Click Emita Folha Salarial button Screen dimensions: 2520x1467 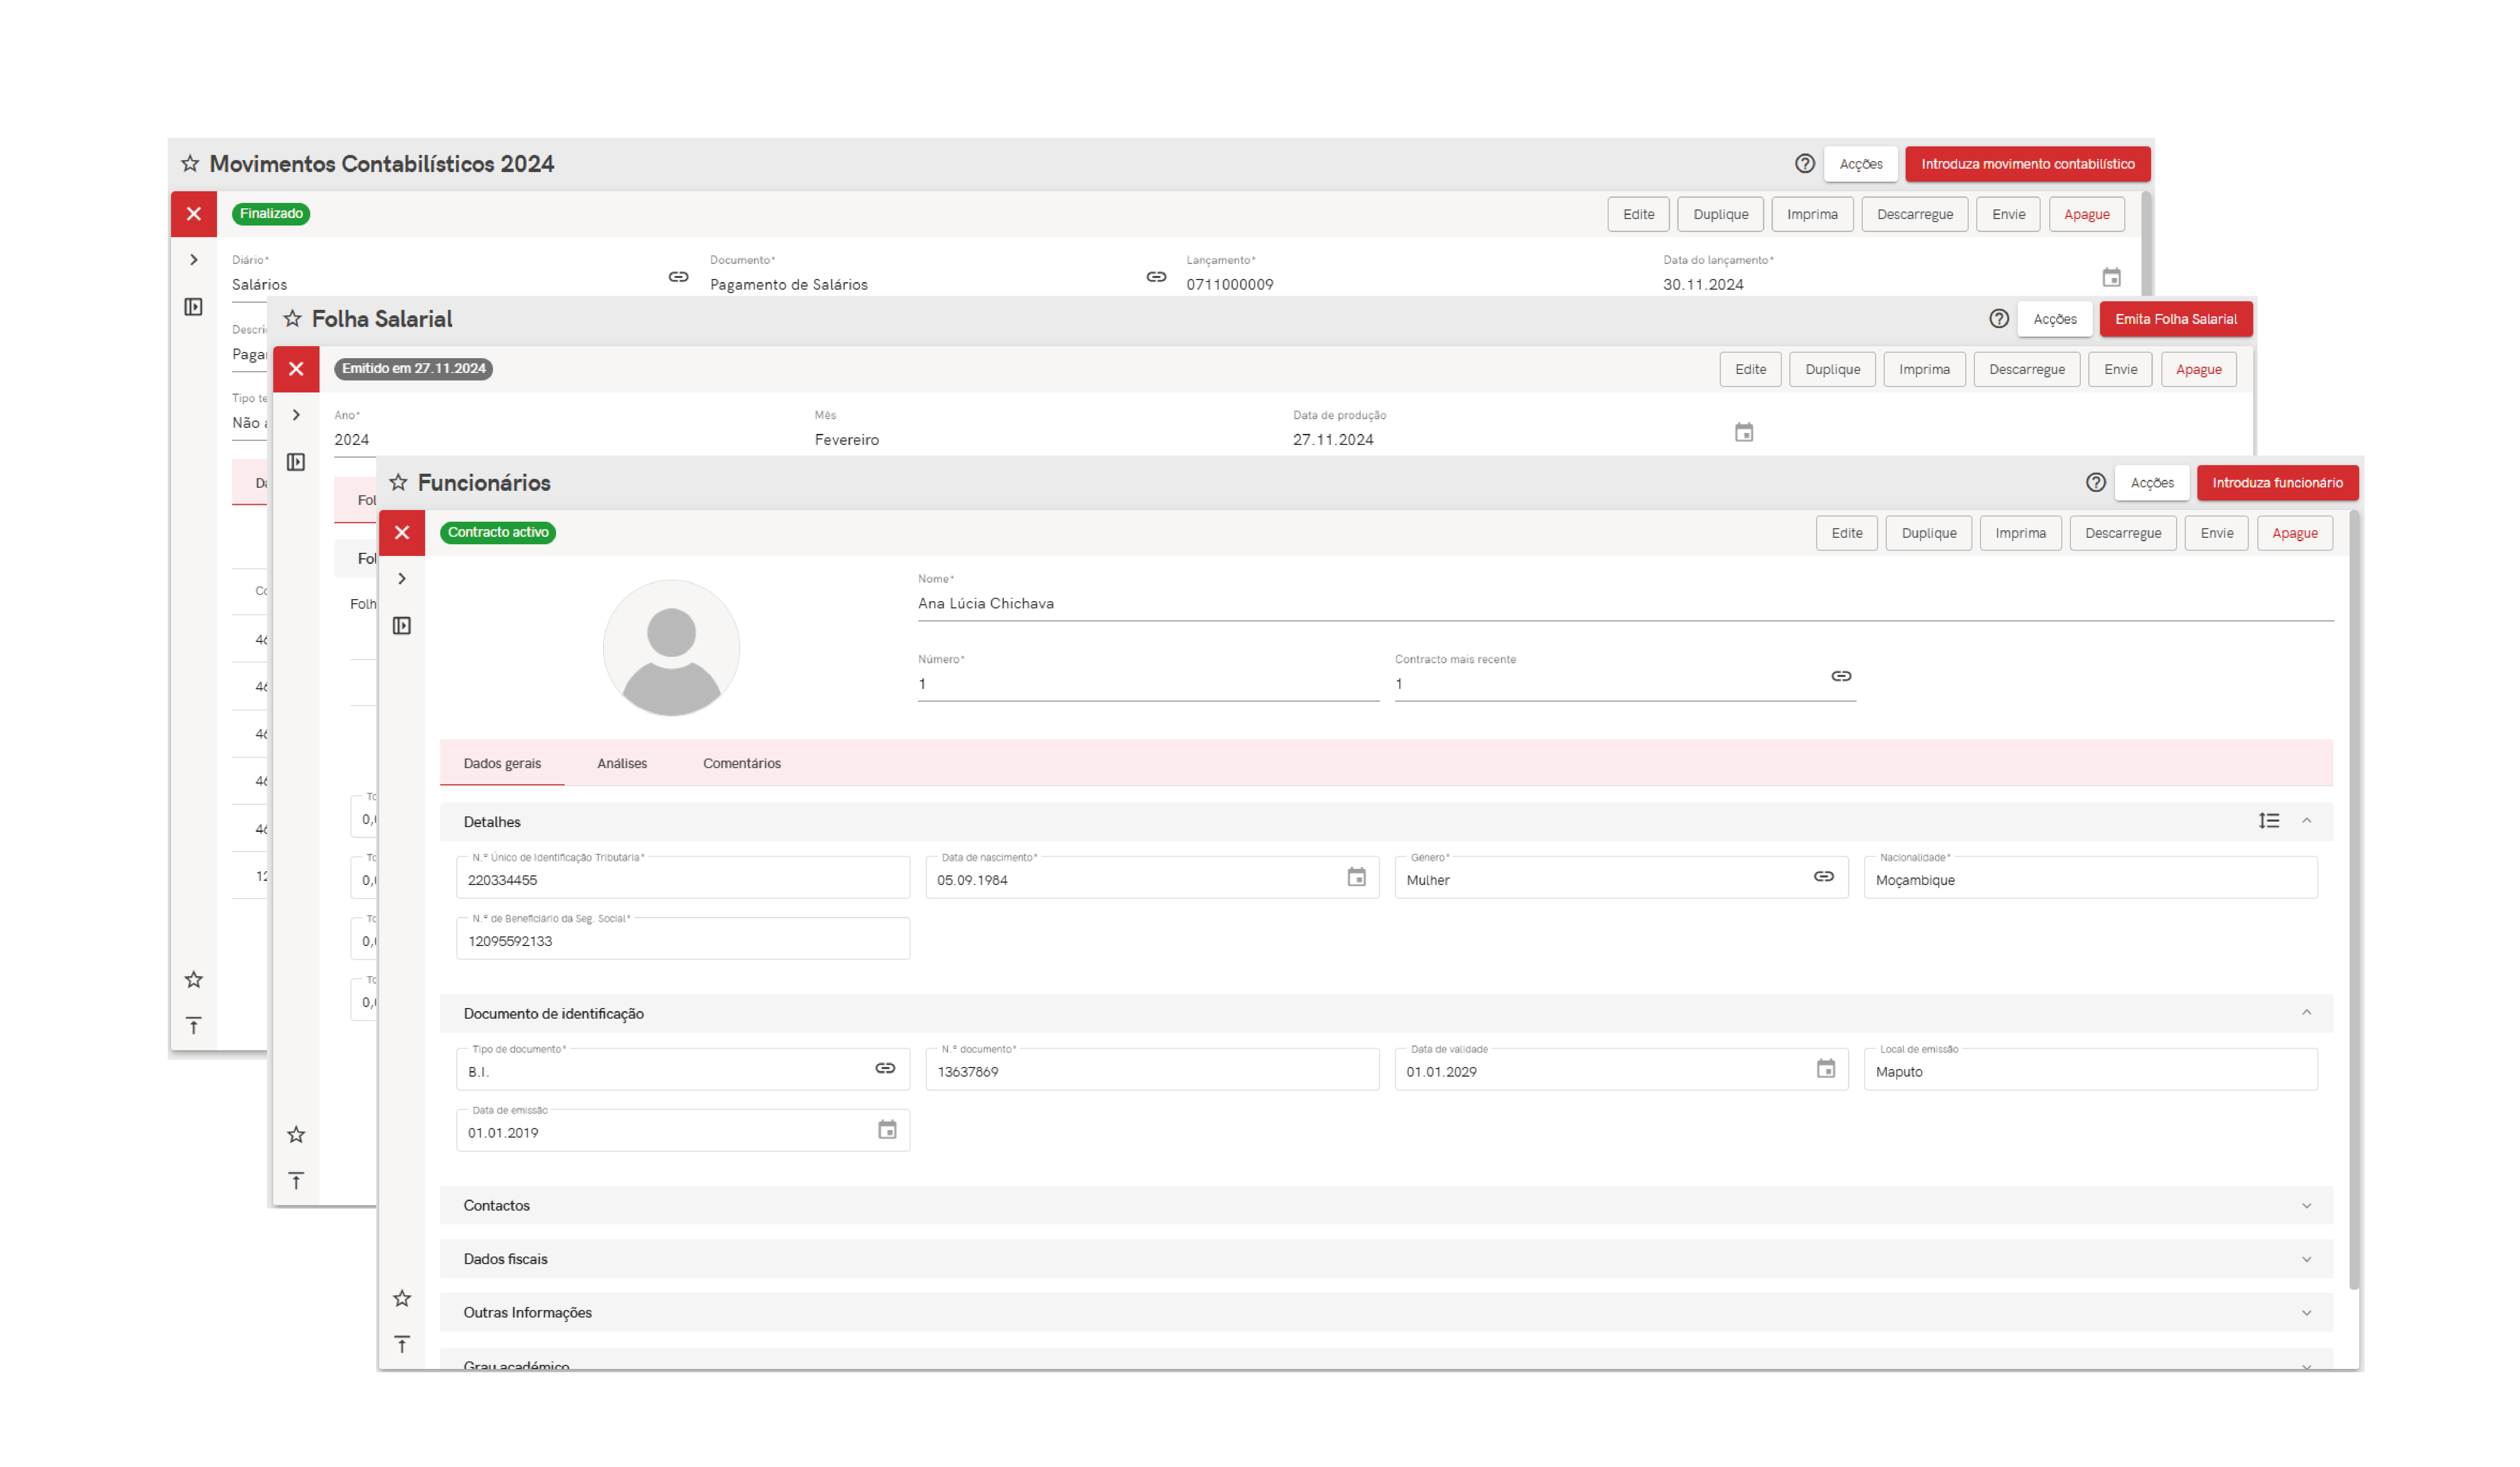coord(2176,319)
